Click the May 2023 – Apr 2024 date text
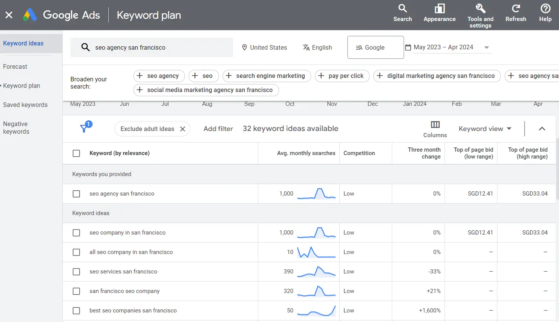Viewport: 559px width, 322px height. [x=443, y=47]
